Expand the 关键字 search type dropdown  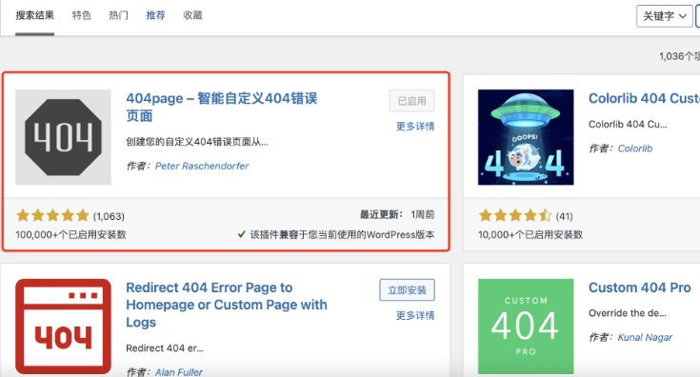tap(665, 16)
